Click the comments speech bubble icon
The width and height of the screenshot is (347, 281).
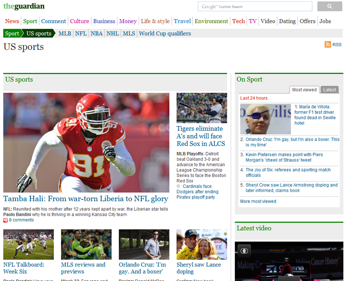pyautogui.click(x=6, y=220)
